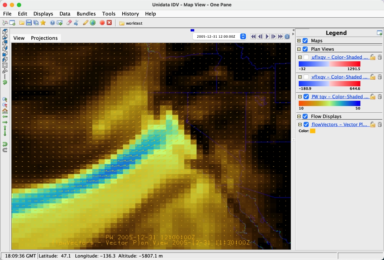Click the zoom in magnifier icon
384x260 pixels.
5,100
